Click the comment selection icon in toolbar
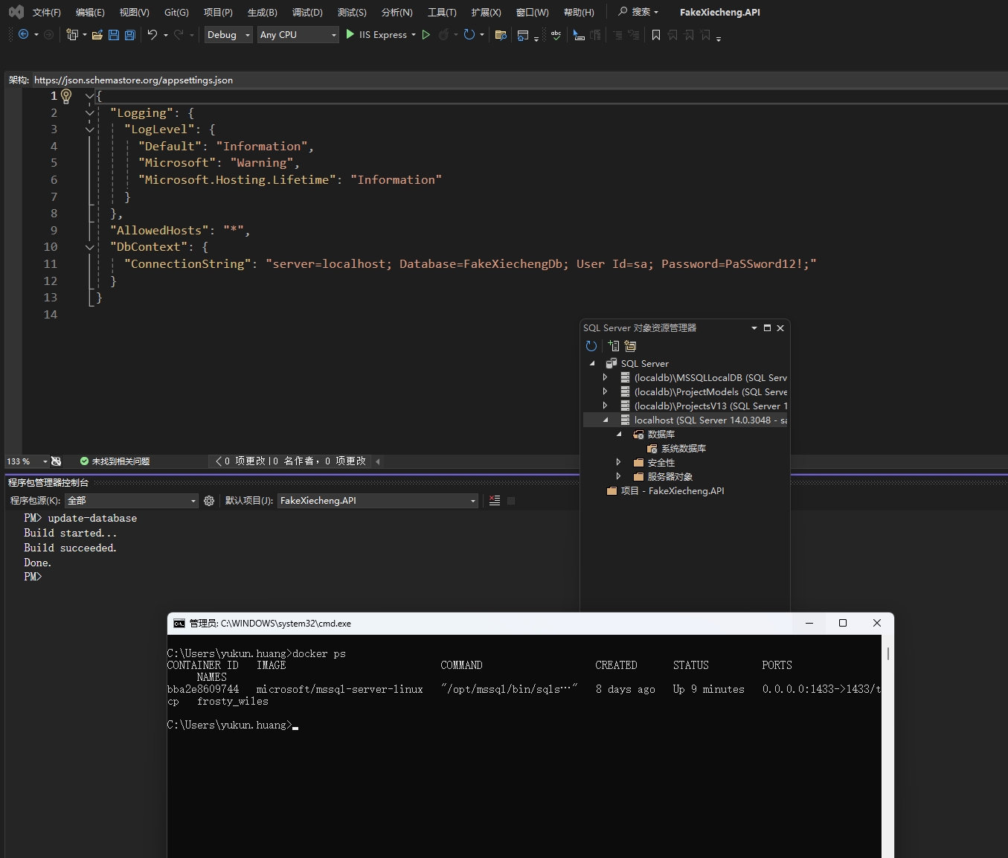The image size is (1008, 858). point(617,35)
